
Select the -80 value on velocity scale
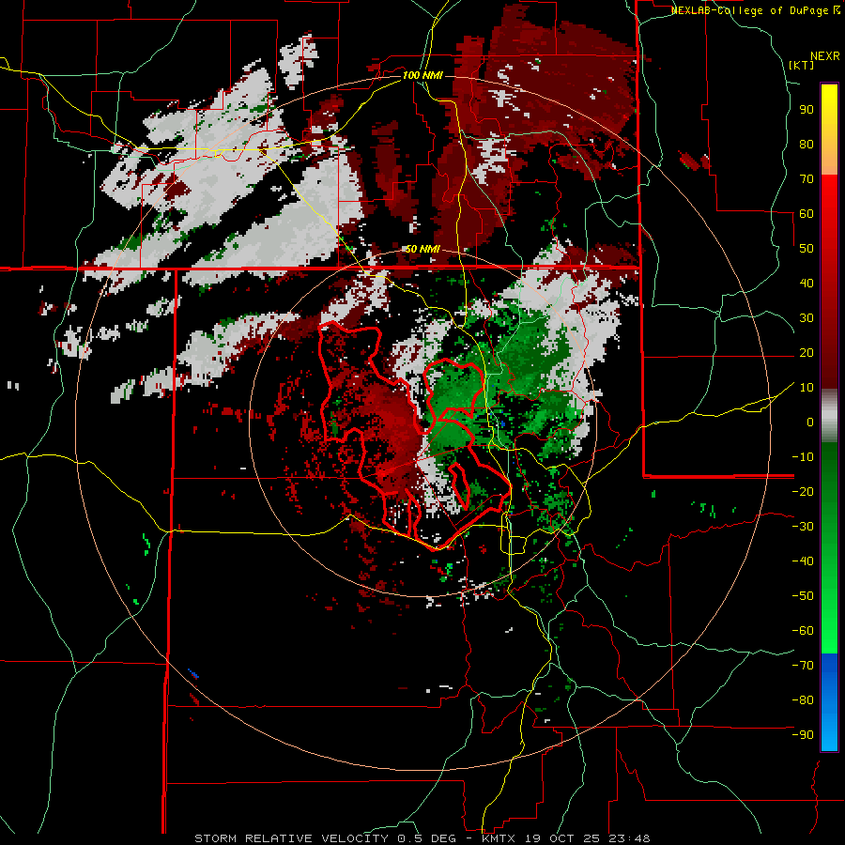click(803, 700)
